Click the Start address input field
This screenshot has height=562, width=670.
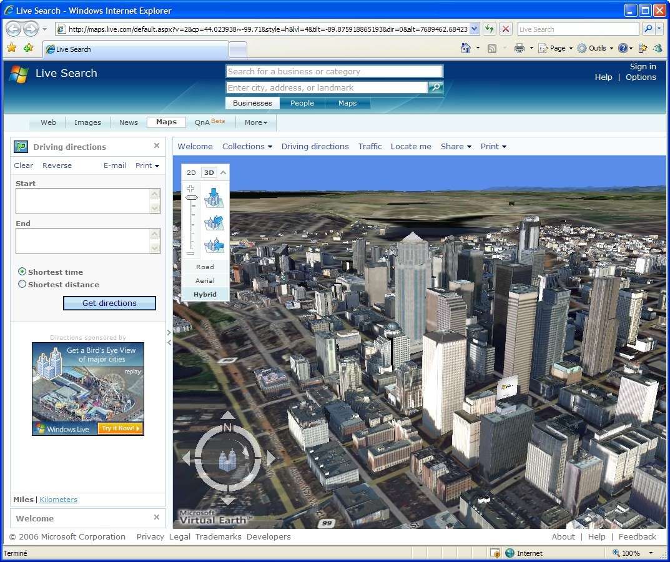(88, 201)
